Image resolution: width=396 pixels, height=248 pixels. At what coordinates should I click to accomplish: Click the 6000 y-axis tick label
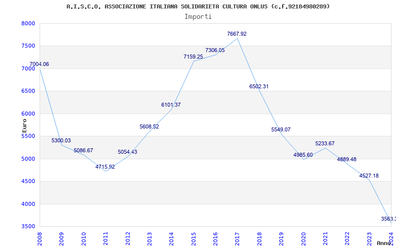[x=28, y=114]
